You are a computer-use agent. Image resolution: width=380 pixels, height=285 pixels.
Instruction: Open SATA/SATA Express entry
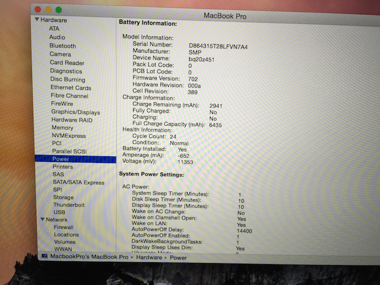(78, 182)
